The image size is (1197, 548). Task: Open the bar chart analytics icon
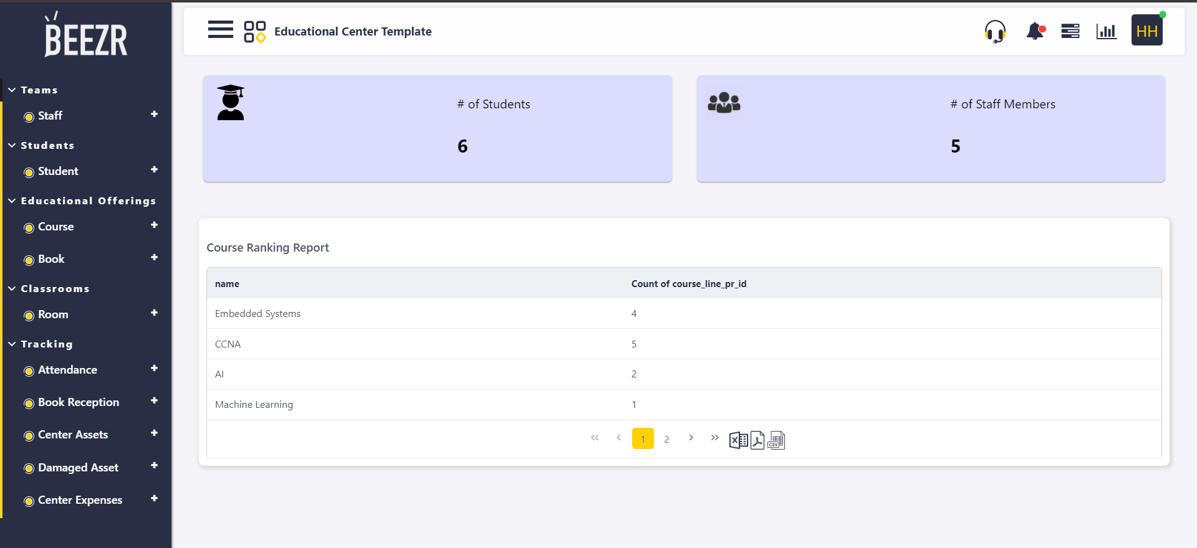coord(1107,31)
